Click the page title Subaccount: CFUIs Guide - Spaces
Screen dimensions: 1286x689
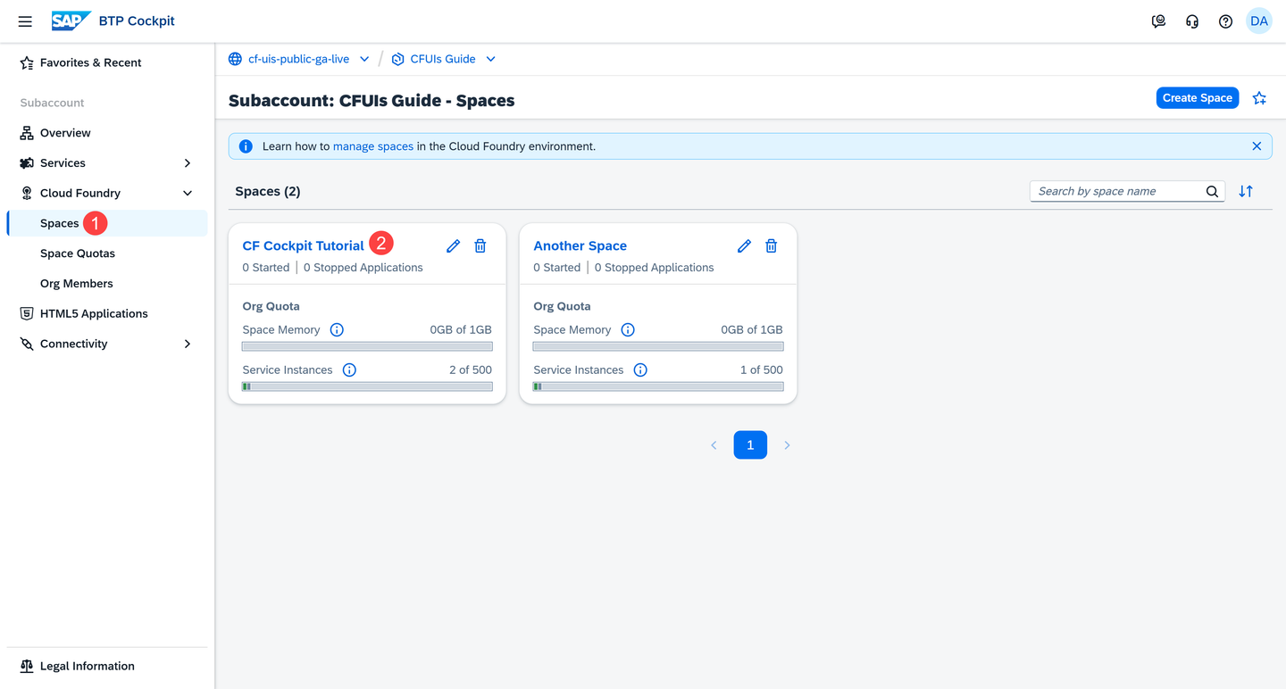point(372,100)
